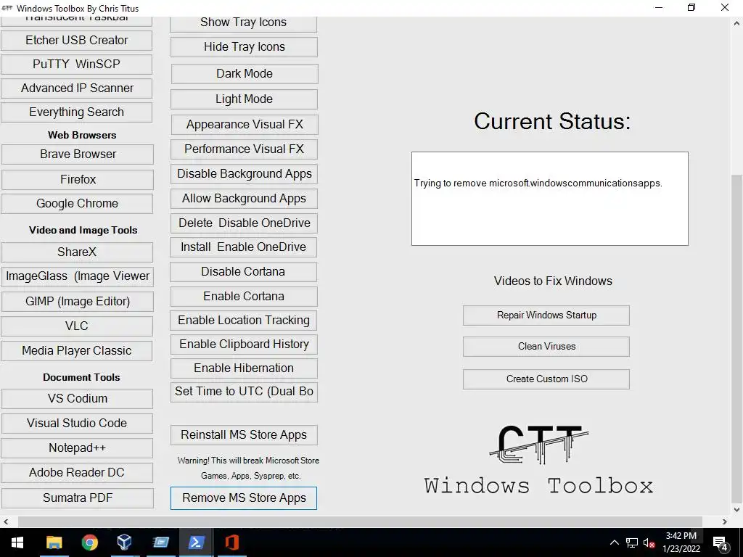Click Set Time to UTC button
The image size is (743, 557).
tap(244, 392)
